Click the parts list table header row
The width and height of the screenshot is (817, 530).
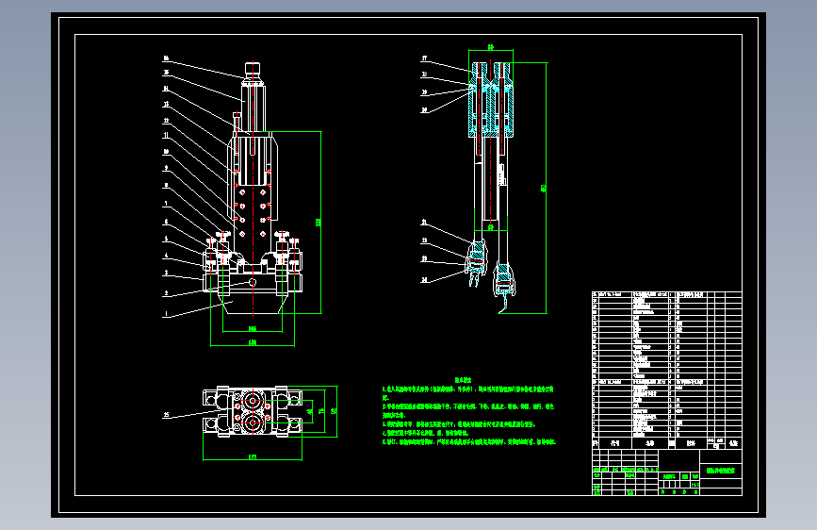point(667,443)
